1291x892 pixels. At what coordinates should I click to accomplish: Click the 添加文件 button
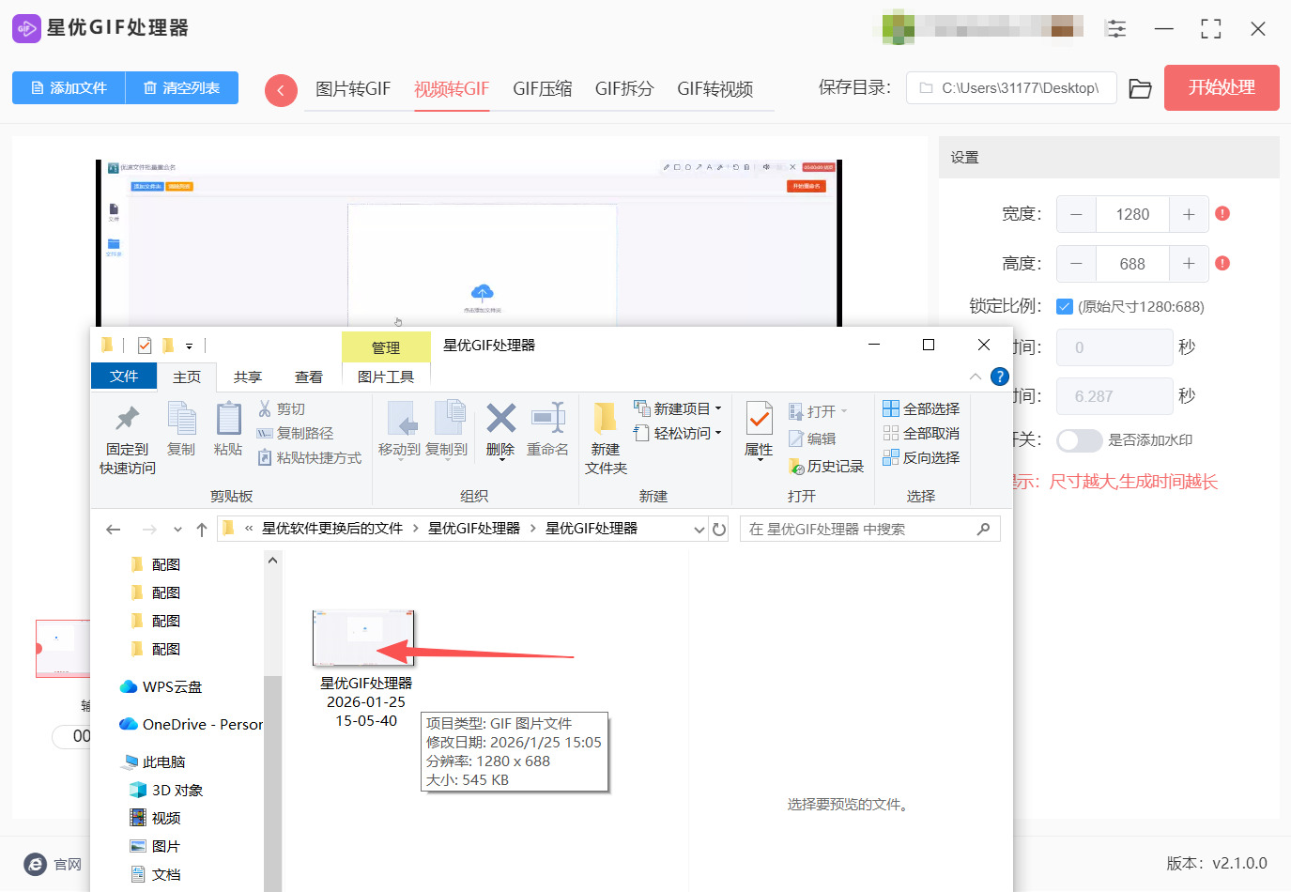point(69,88)
